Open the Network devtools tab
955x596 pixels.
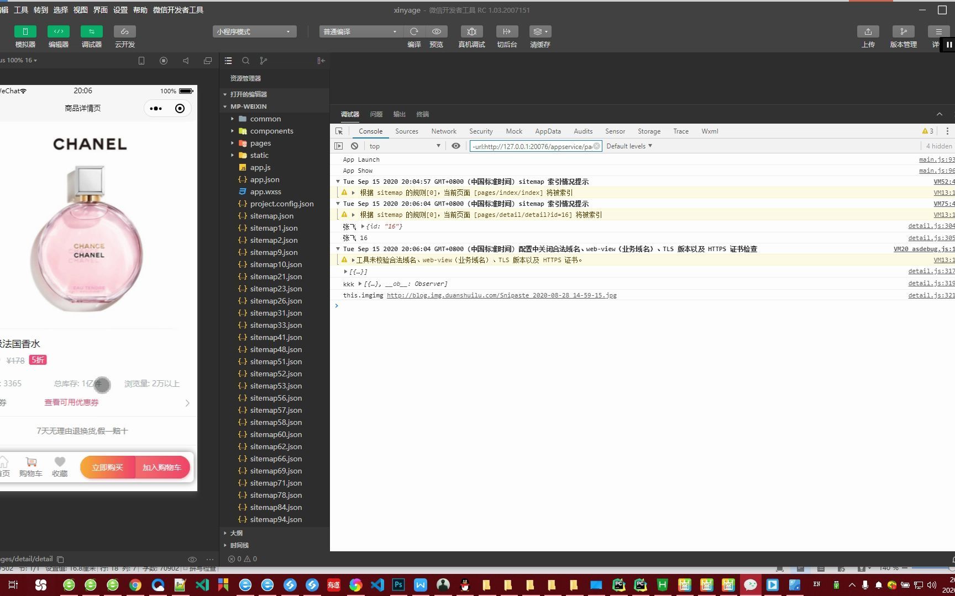(x=444, y=131)
